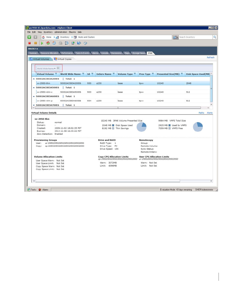This screenshot has width=243, height=291.
Task: Switch to the Permissions tab
Action: pyautogui.click(x=116, y=53)
